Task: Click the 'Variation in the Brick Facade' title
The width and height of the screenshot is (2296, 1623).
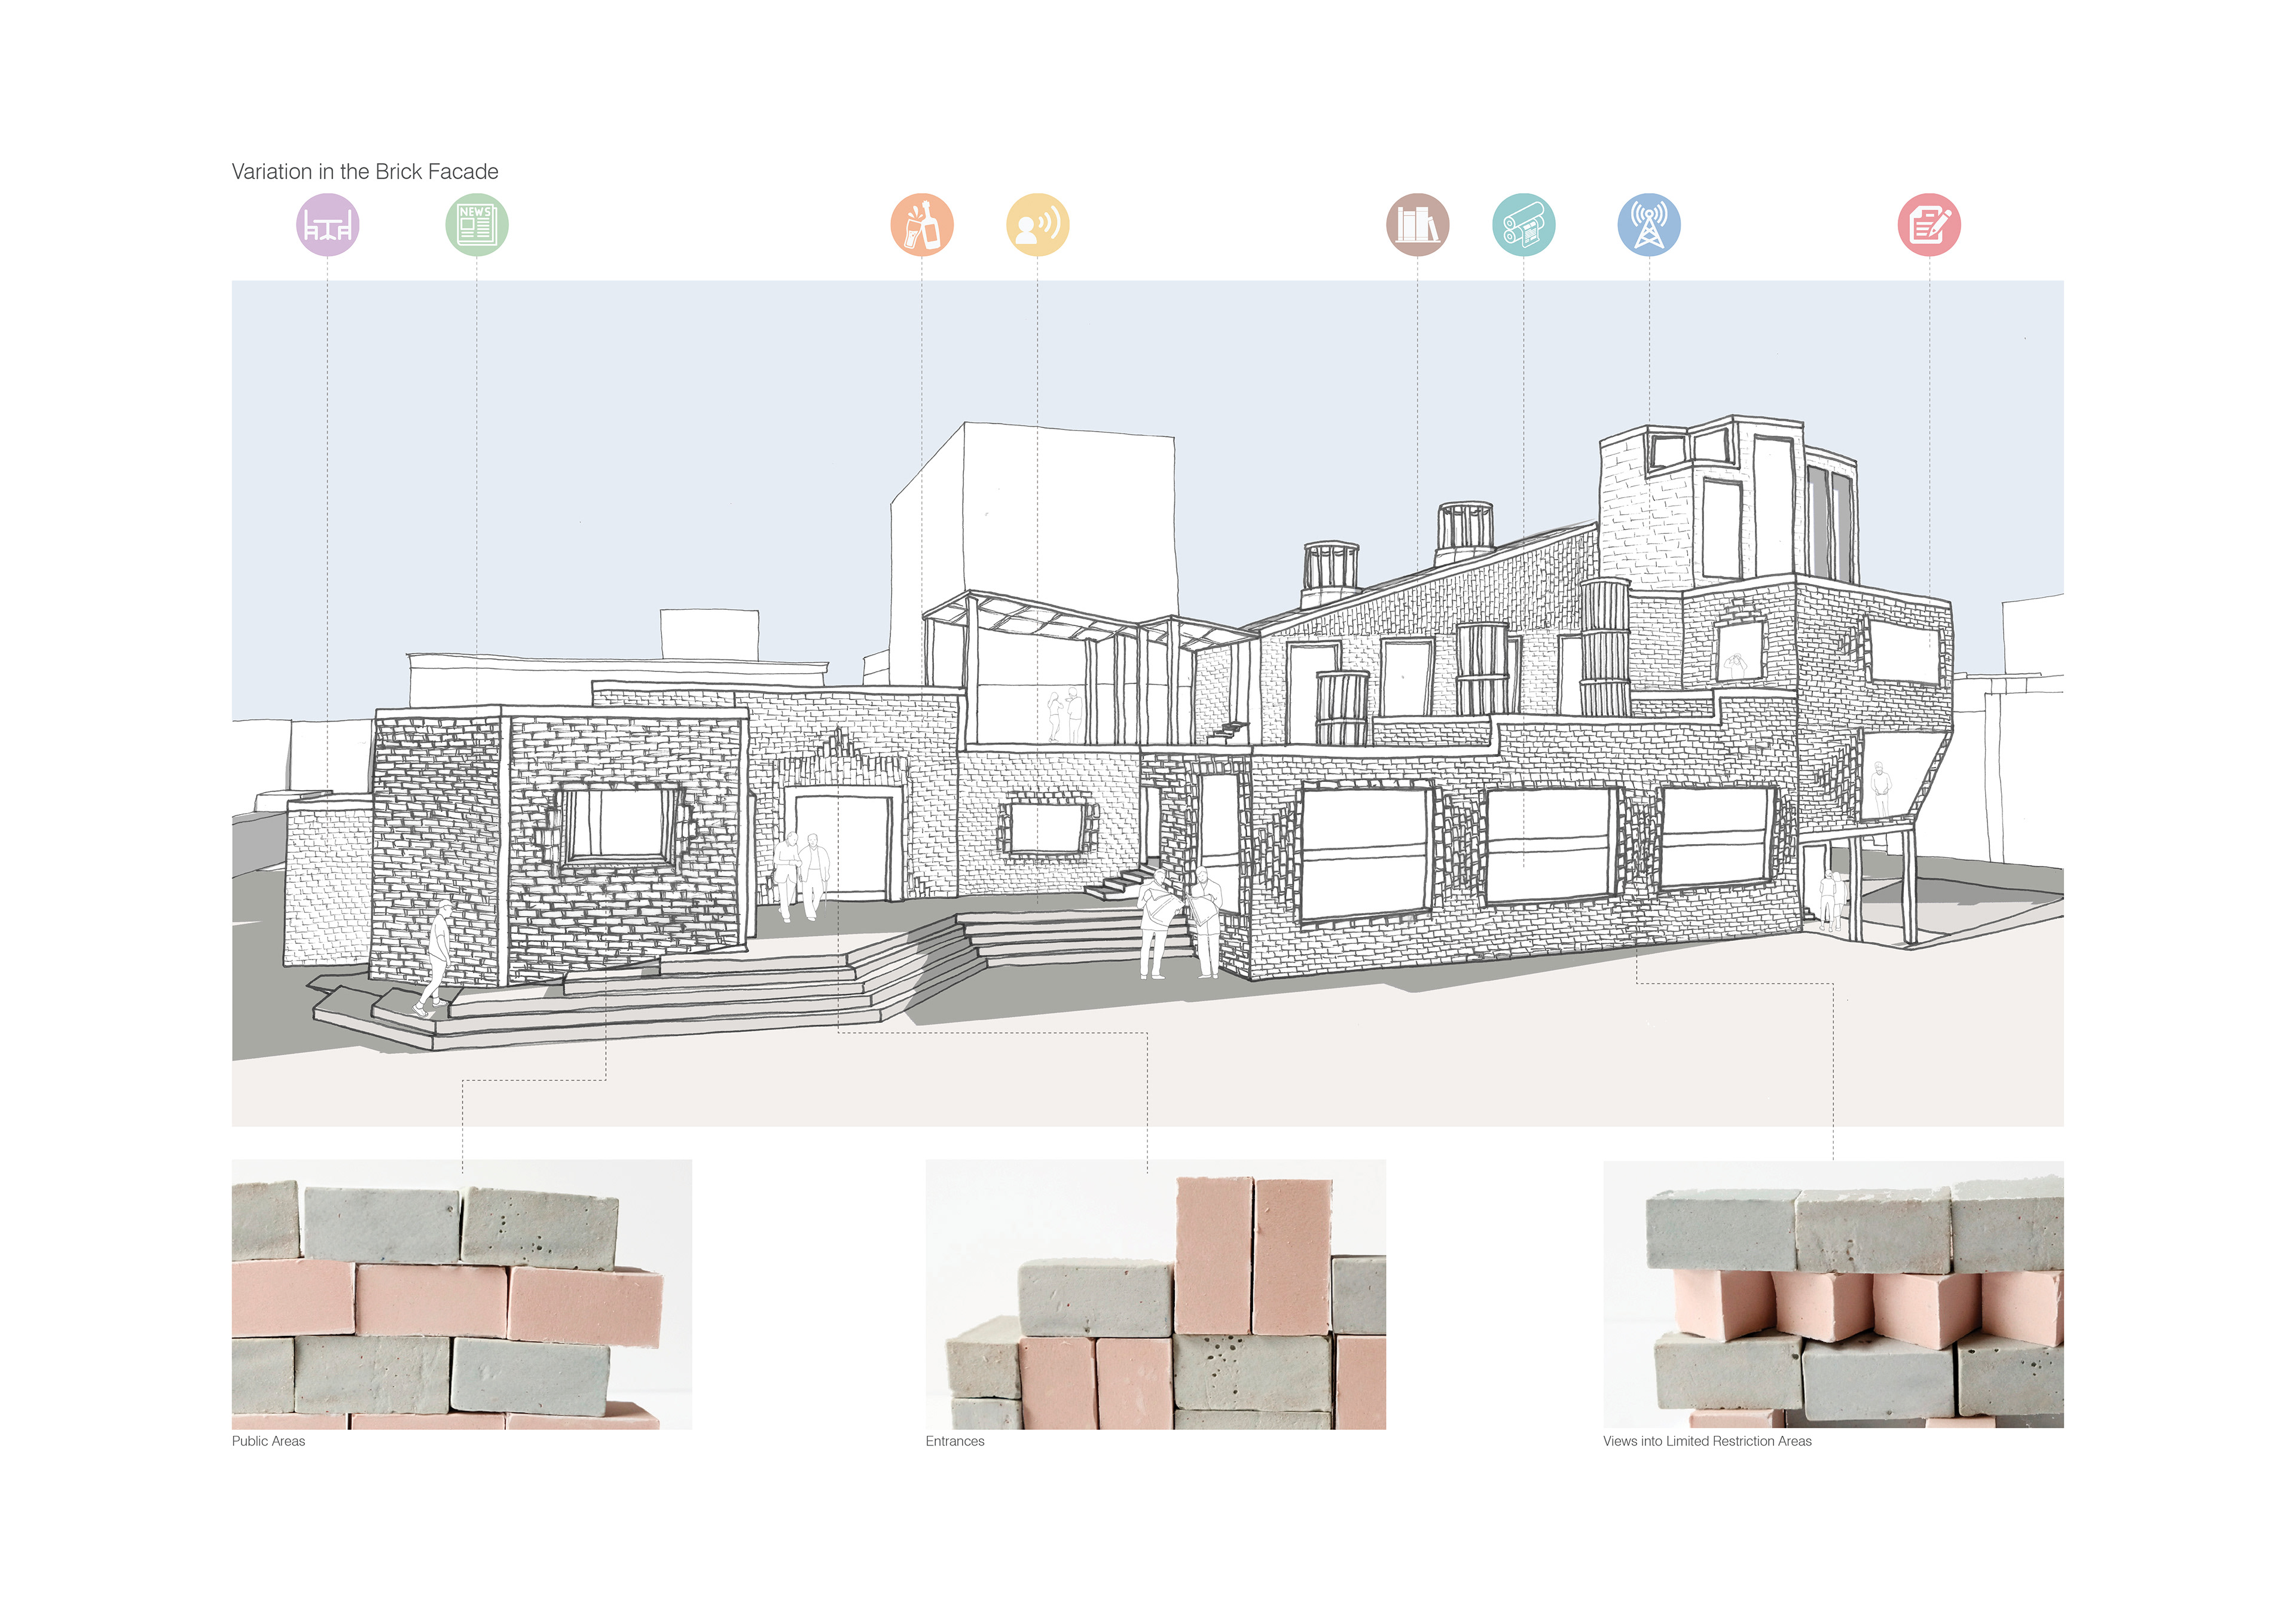Action: (365, 172)
